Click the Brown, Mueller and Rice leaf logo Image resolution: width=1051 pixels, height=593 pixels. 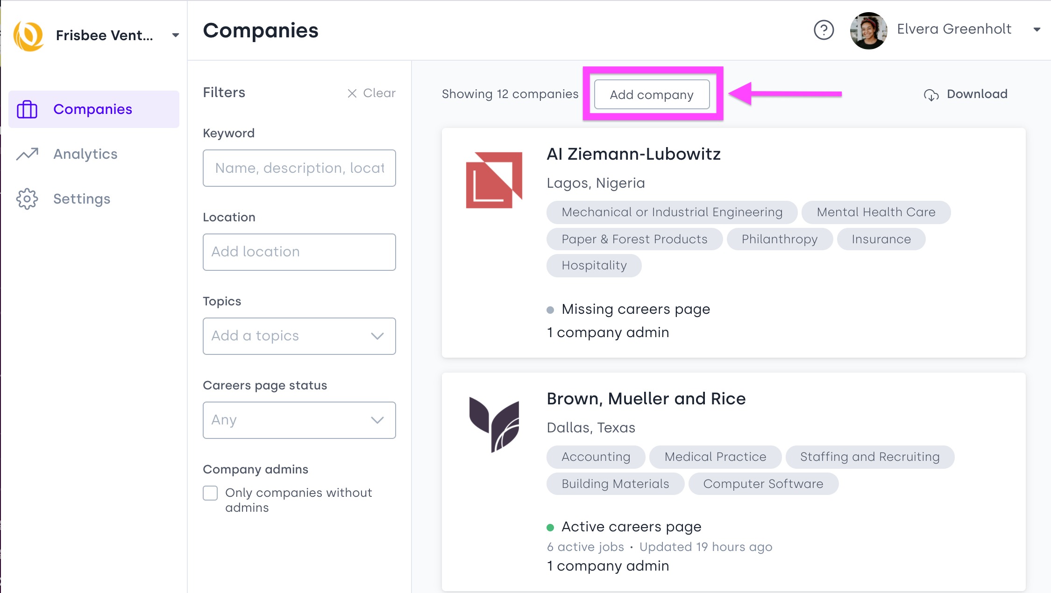tap(494, 424)
